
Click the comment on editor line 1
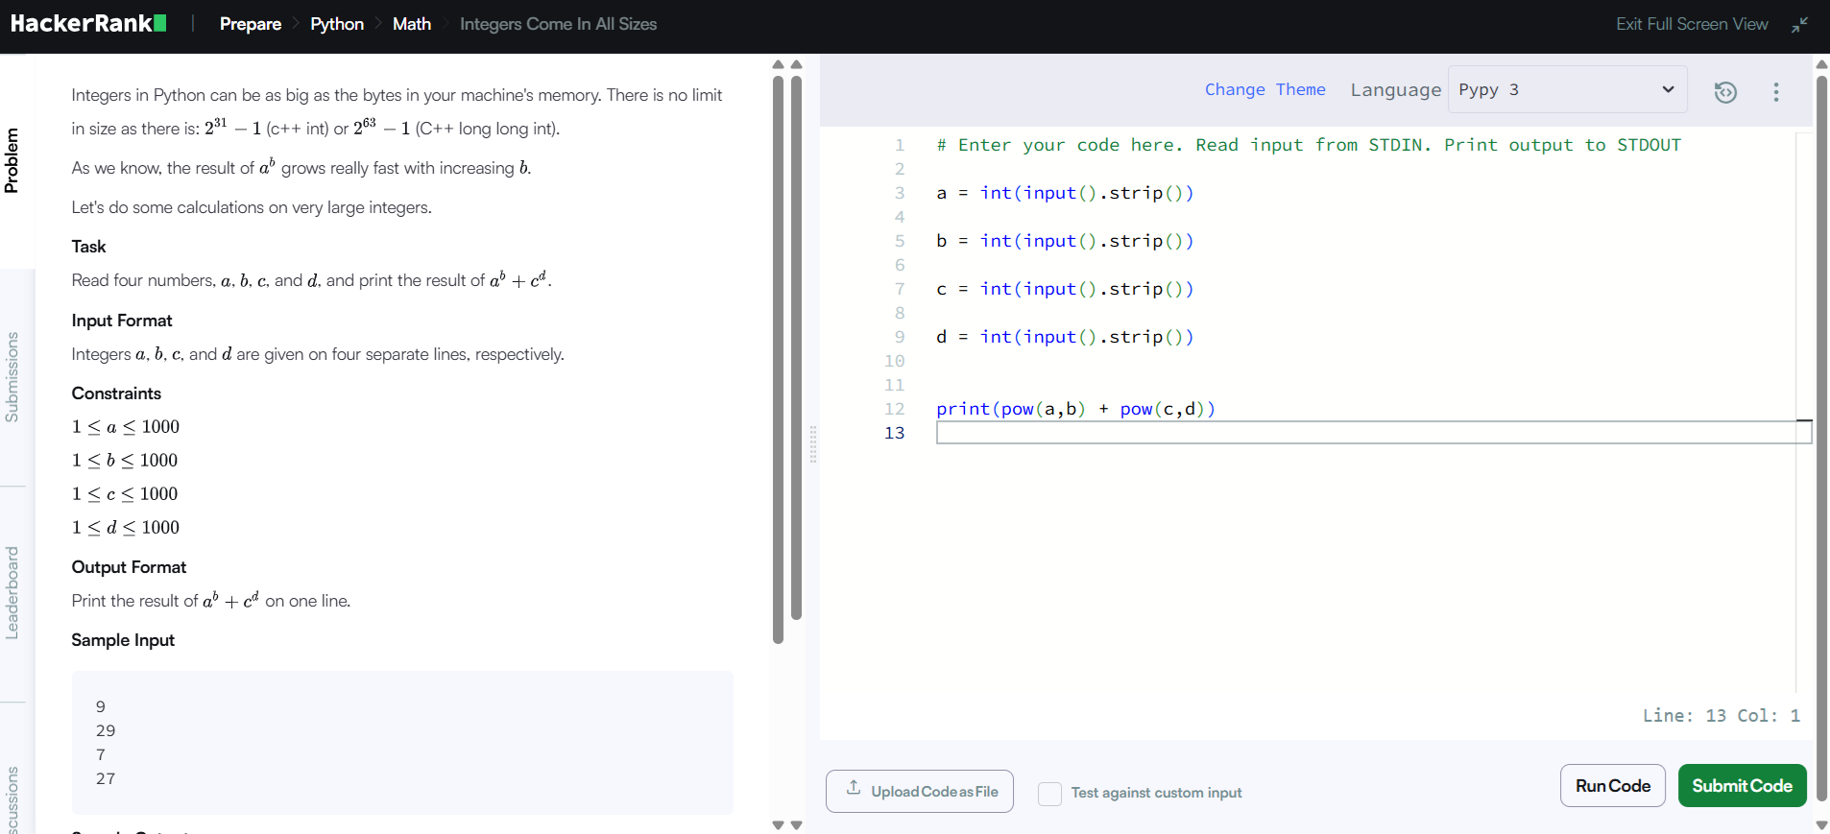1309,145
